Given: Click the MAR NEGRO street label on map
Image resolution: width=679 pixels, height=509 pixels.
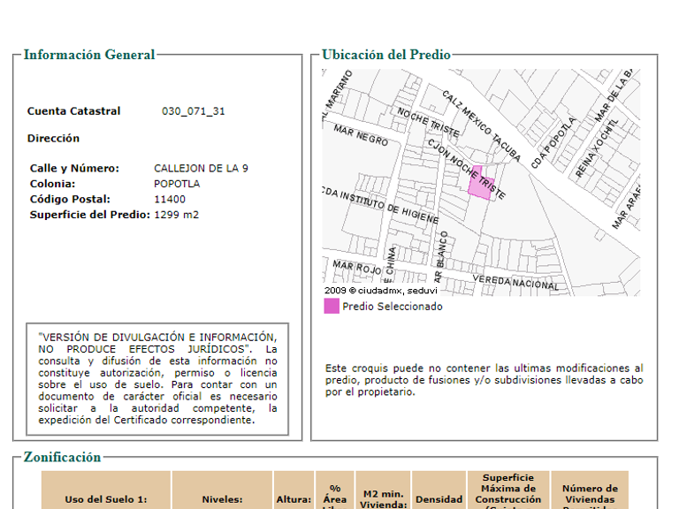Looking at the screenshot, I should [361, 134].
